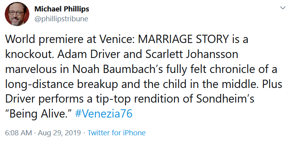Expand the tweet options chevron menu
The image size is (291, 142).
tap(282, 8)
